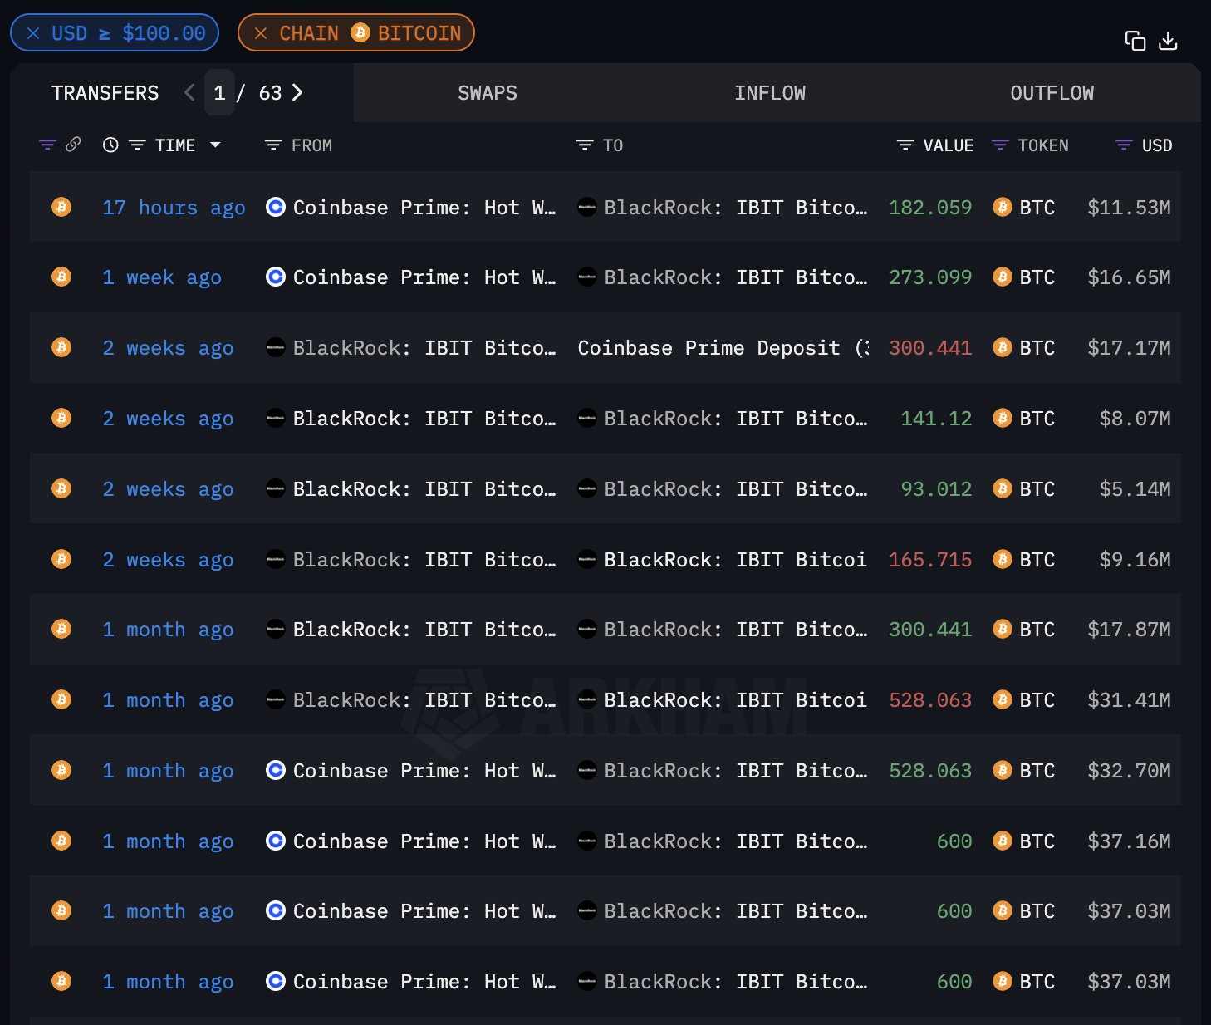This screenshot has width=1211, height=1025.
Task: Filter by Value column
Action: (x=905, y=145)
